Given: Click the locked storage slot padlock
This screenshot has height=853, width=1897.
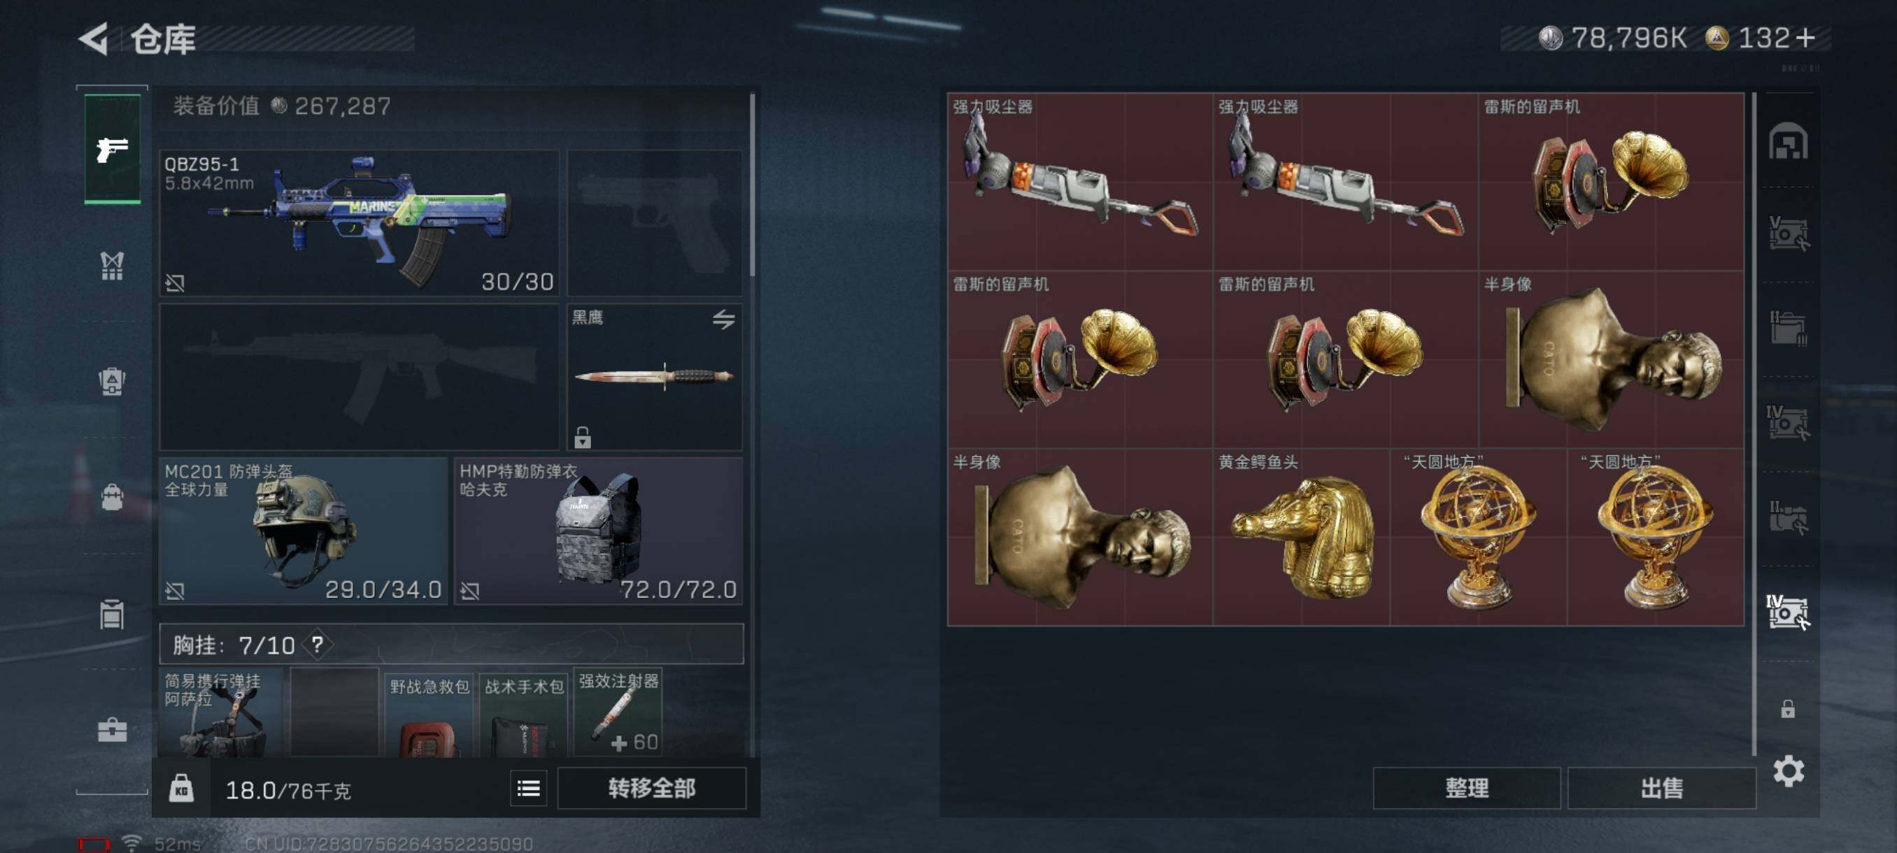Looking at the screenshot, I should (x=1787, y=708).
